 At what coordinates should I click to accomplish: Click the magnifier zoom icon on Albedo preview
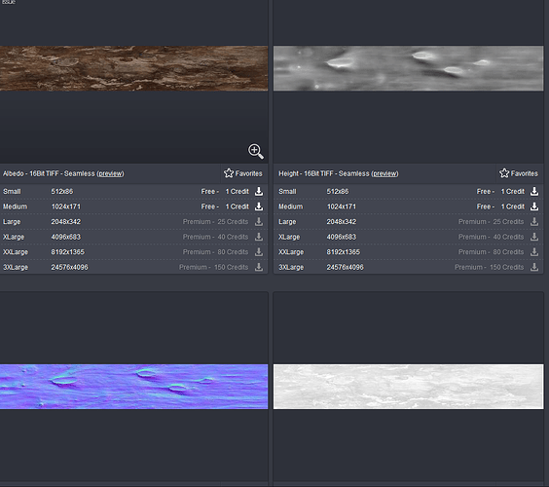pyautogui.click(x=256, y=151)
